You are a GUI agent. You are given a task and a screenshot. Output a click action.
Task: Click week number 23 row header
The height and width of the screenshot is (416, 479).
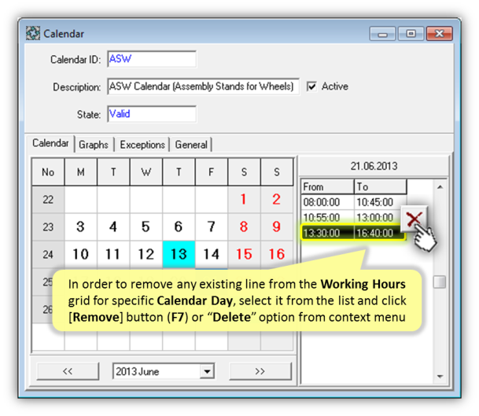coord(48,227)
